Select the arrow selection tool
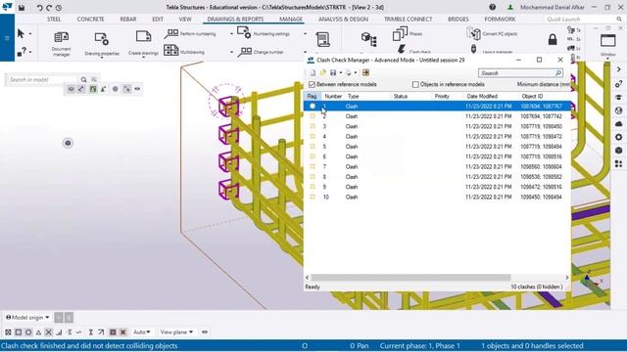This screenshot has height=352, width=627. point(21,34)
